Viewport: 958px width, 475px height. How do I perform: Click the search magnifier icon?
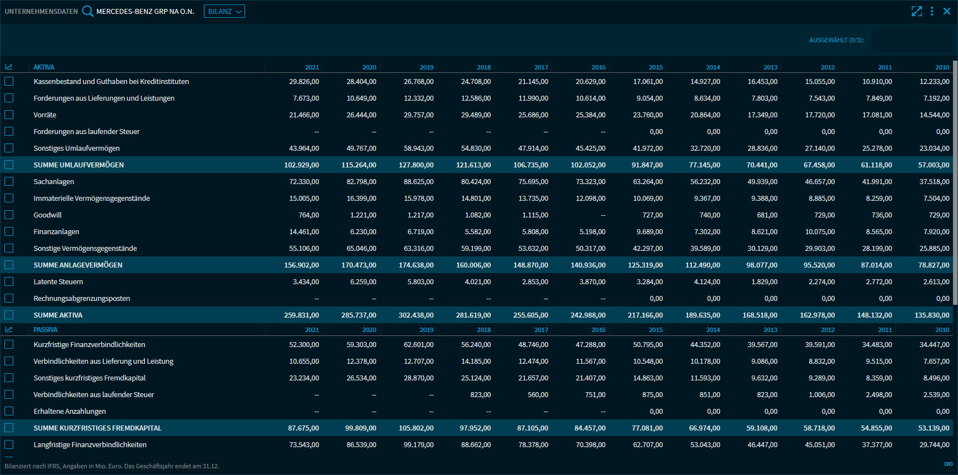(87, 11)
